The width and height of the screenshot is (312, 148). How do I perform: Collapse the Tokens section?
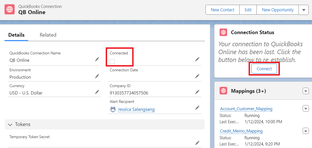[x=10, y=125]
